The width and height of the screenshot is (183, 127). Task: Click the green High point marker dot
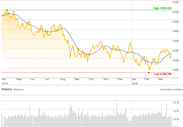pos(7,10)
